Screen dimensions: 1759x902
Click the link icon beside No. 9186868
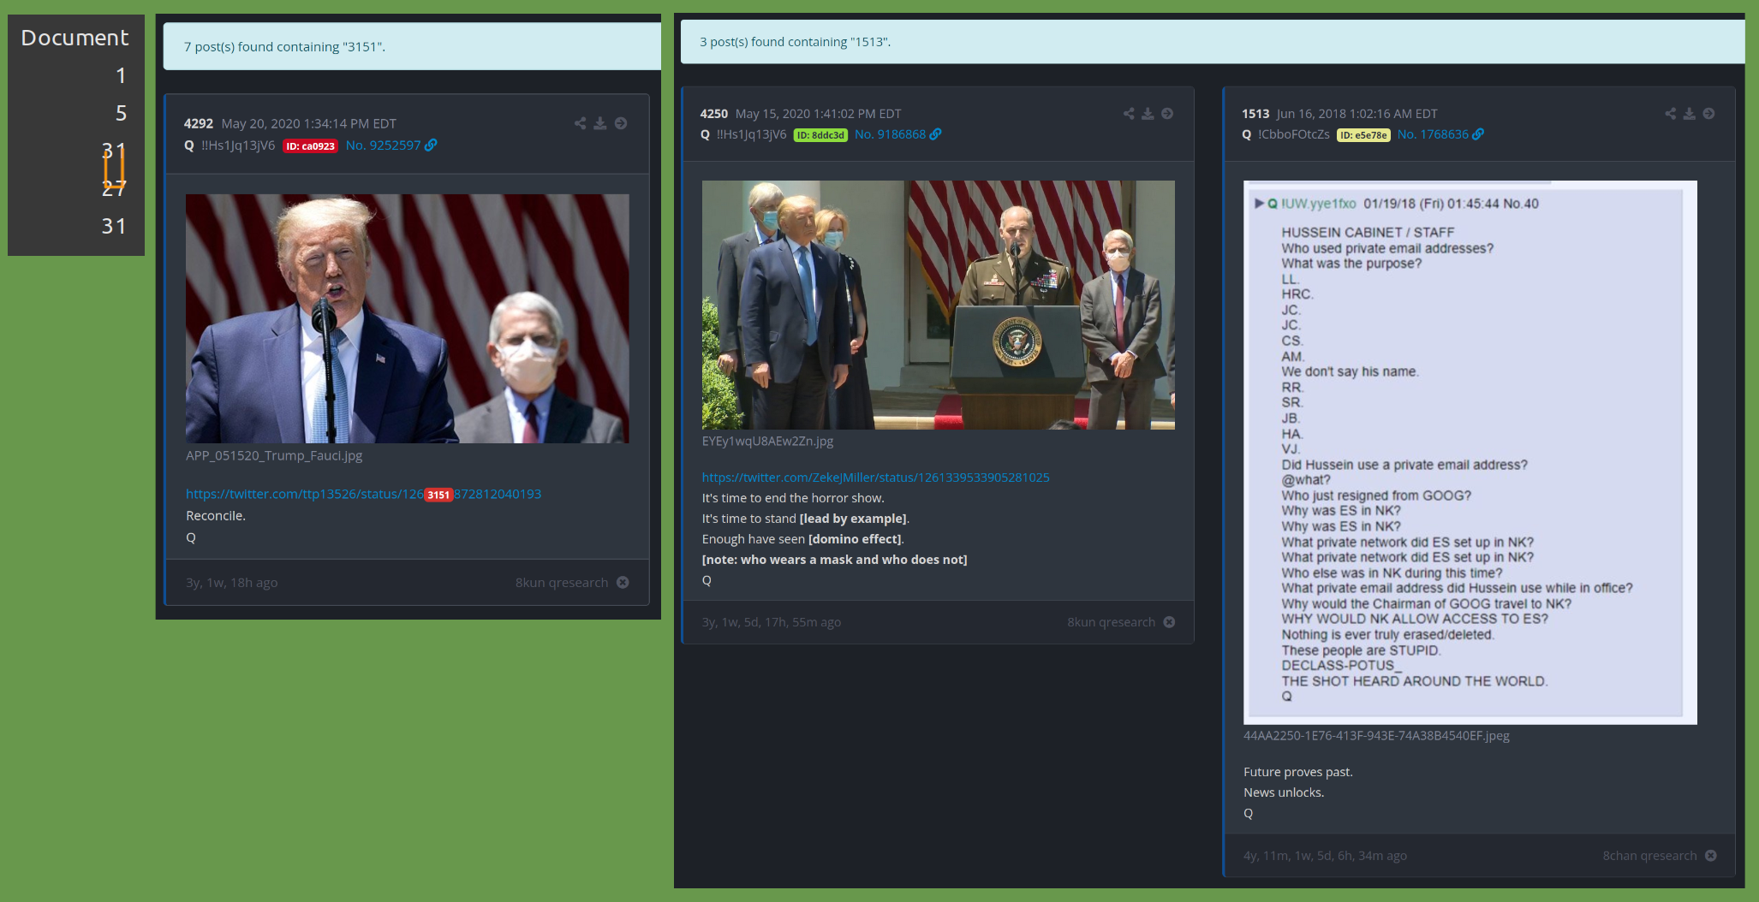935,134
